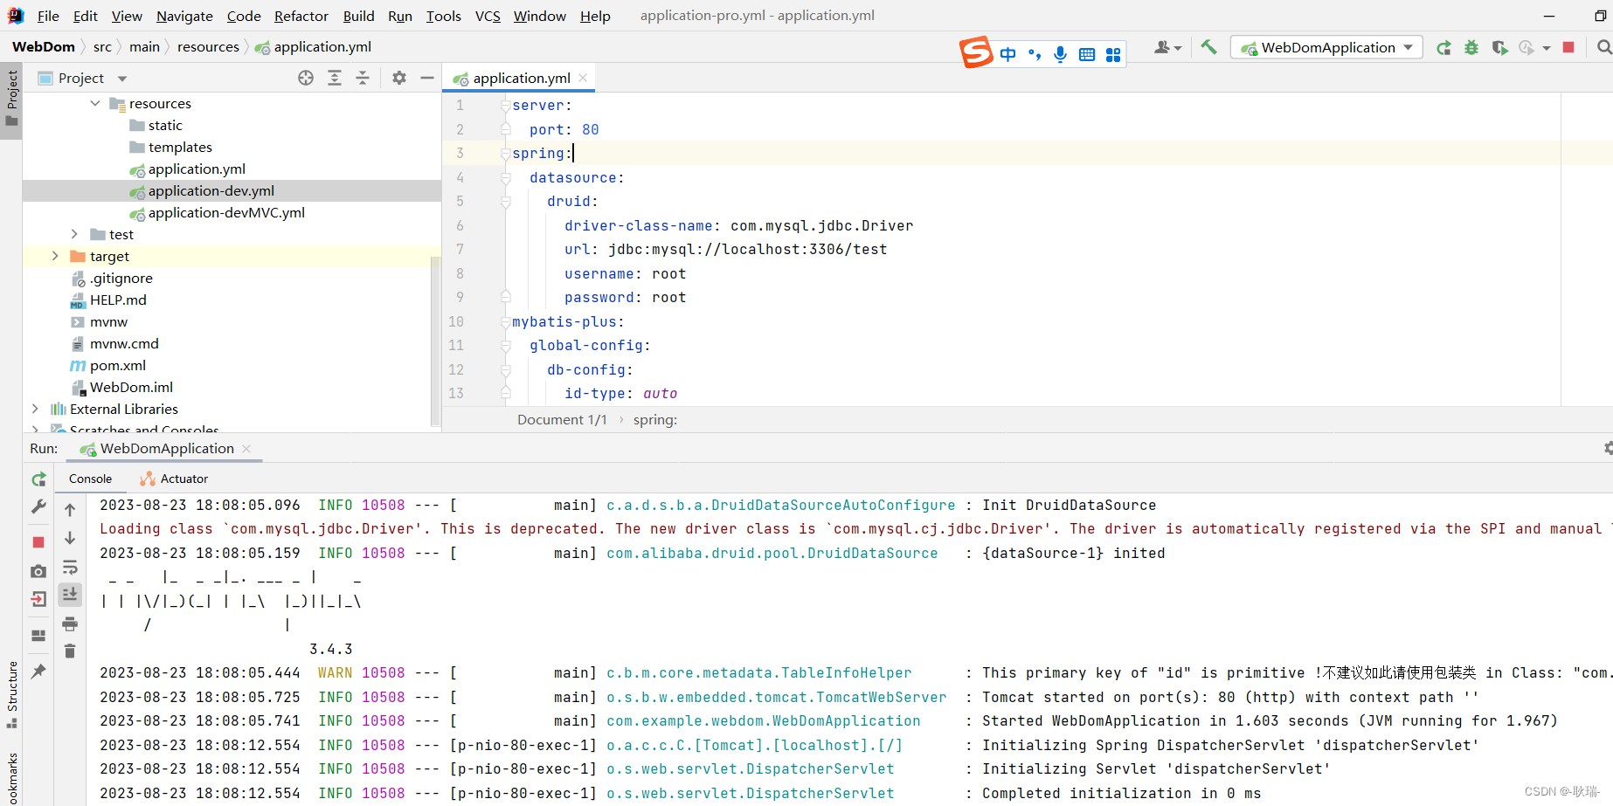Screen dimensions: 1613x806
Task: Click the Run panel layout icon
Action: (38, 636)
